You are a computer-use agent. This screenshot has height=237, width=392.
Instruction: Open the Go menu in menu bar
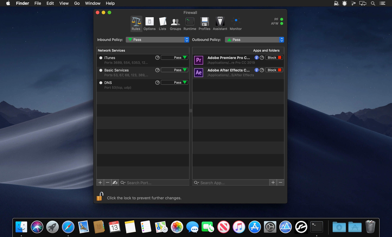pyautogui.click(x=77, y=3)
